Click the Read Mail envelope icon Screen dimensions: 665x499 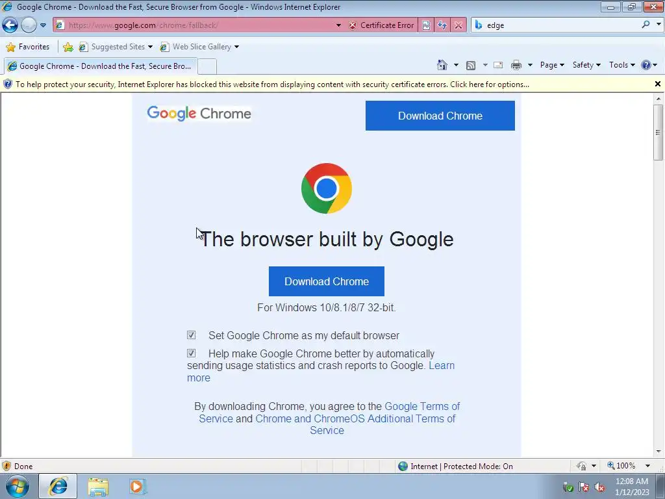pyautogui.click(x=498, y=65)
